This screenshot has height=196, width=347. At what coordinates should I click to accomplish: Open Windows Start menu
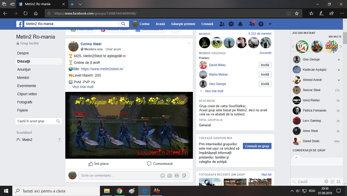point(6,191)
